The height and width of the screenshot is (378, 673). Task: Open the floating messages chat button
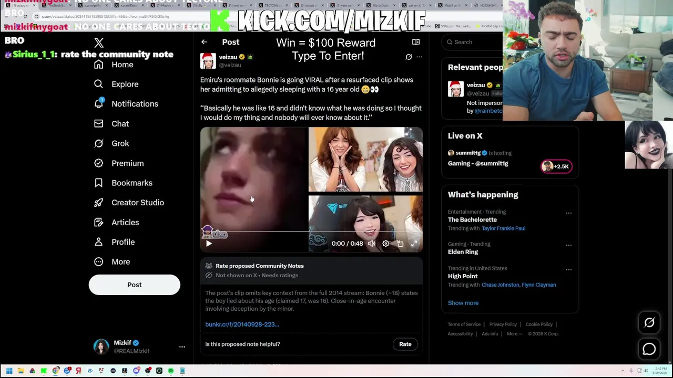[x=649, y=349]
